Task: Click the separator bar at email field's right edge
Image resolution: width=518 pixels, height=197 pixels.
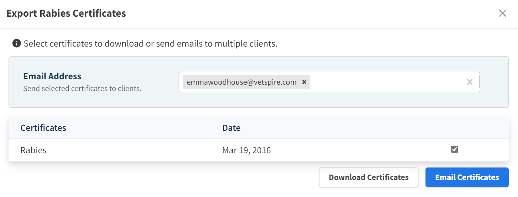Action: [x=479, y=82]
